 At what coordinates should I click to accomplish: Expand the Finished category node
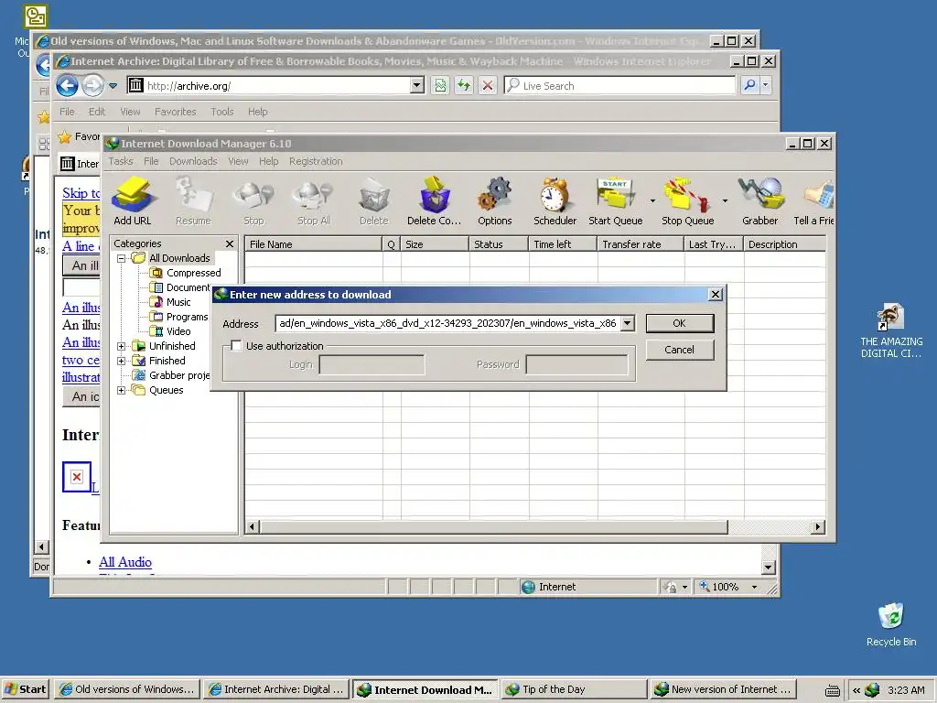pyautogui.click(x=122, y=361)
